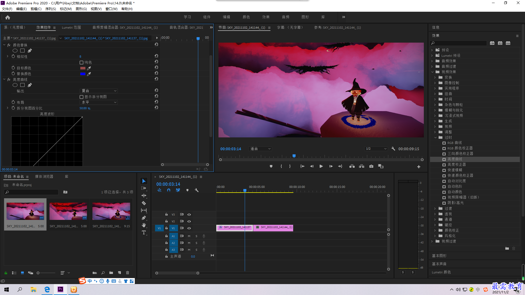Toggle the lock on track V3
The image size is (525, 295).
pyautogui.click(x=166, y=214)
